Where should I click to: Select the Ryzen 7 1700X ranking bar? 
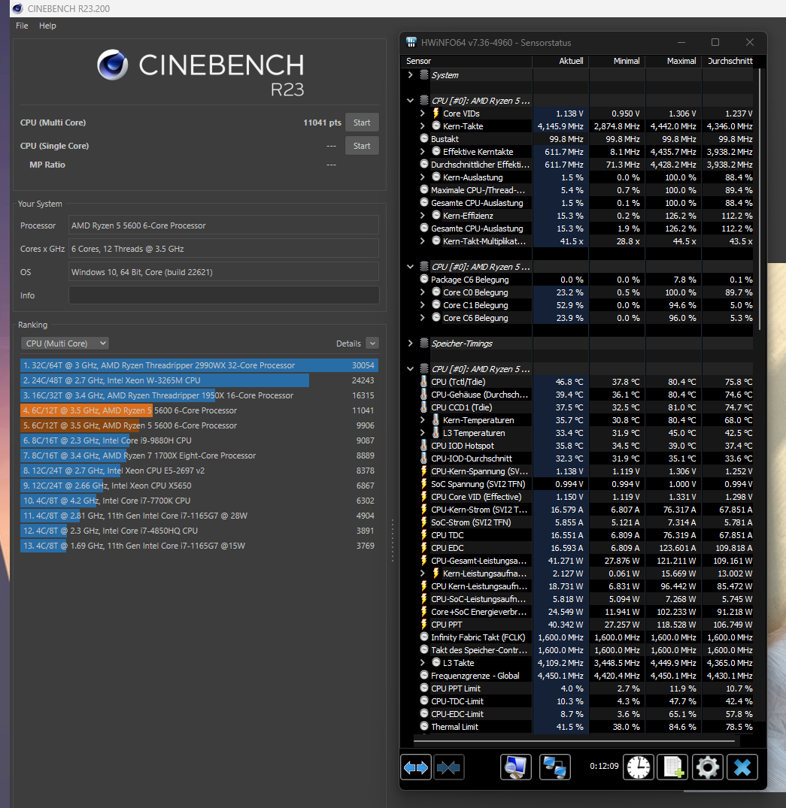pos(199,455)
